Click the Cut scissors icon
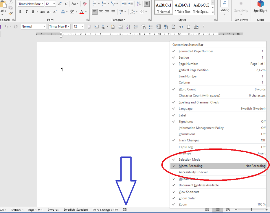This screenshot has height=213, width=270. click(x=11, y=2)
